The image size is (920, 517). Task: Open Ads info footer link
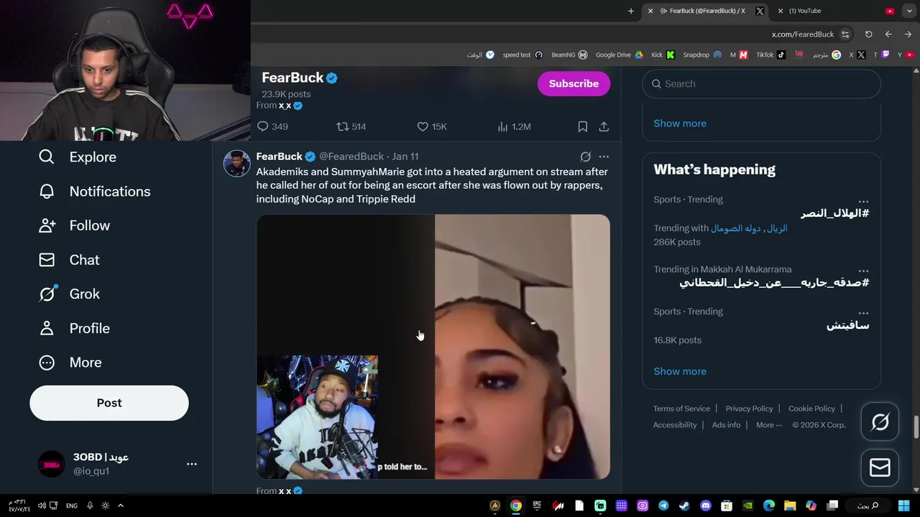pyautogui.click(x=726, y=425)
